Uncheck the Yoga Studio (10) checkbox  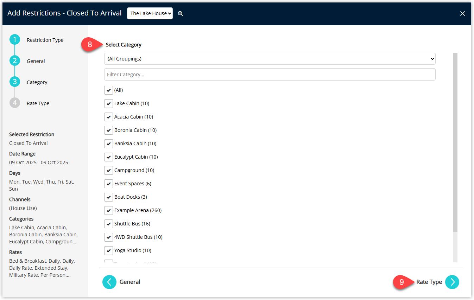(x=108, y=250)
